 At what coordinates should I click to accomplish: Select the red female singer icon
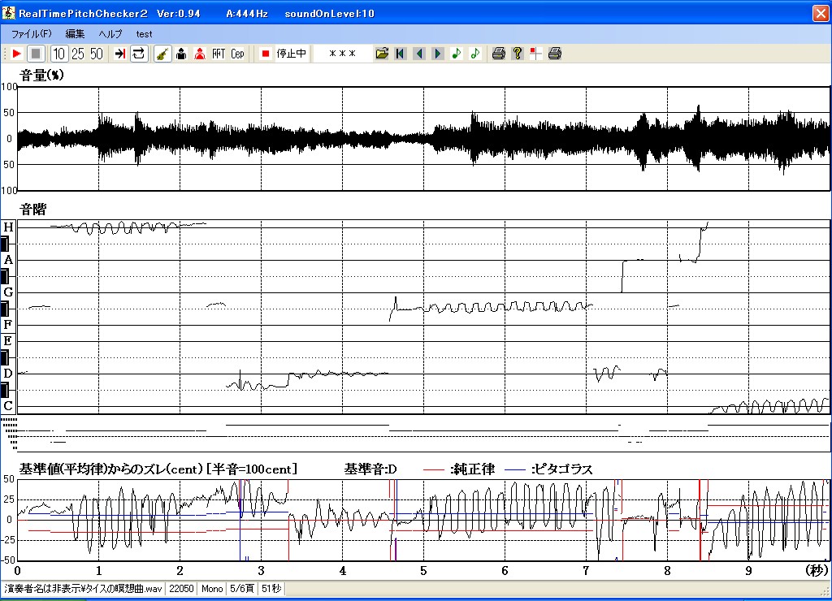point(200,54)
